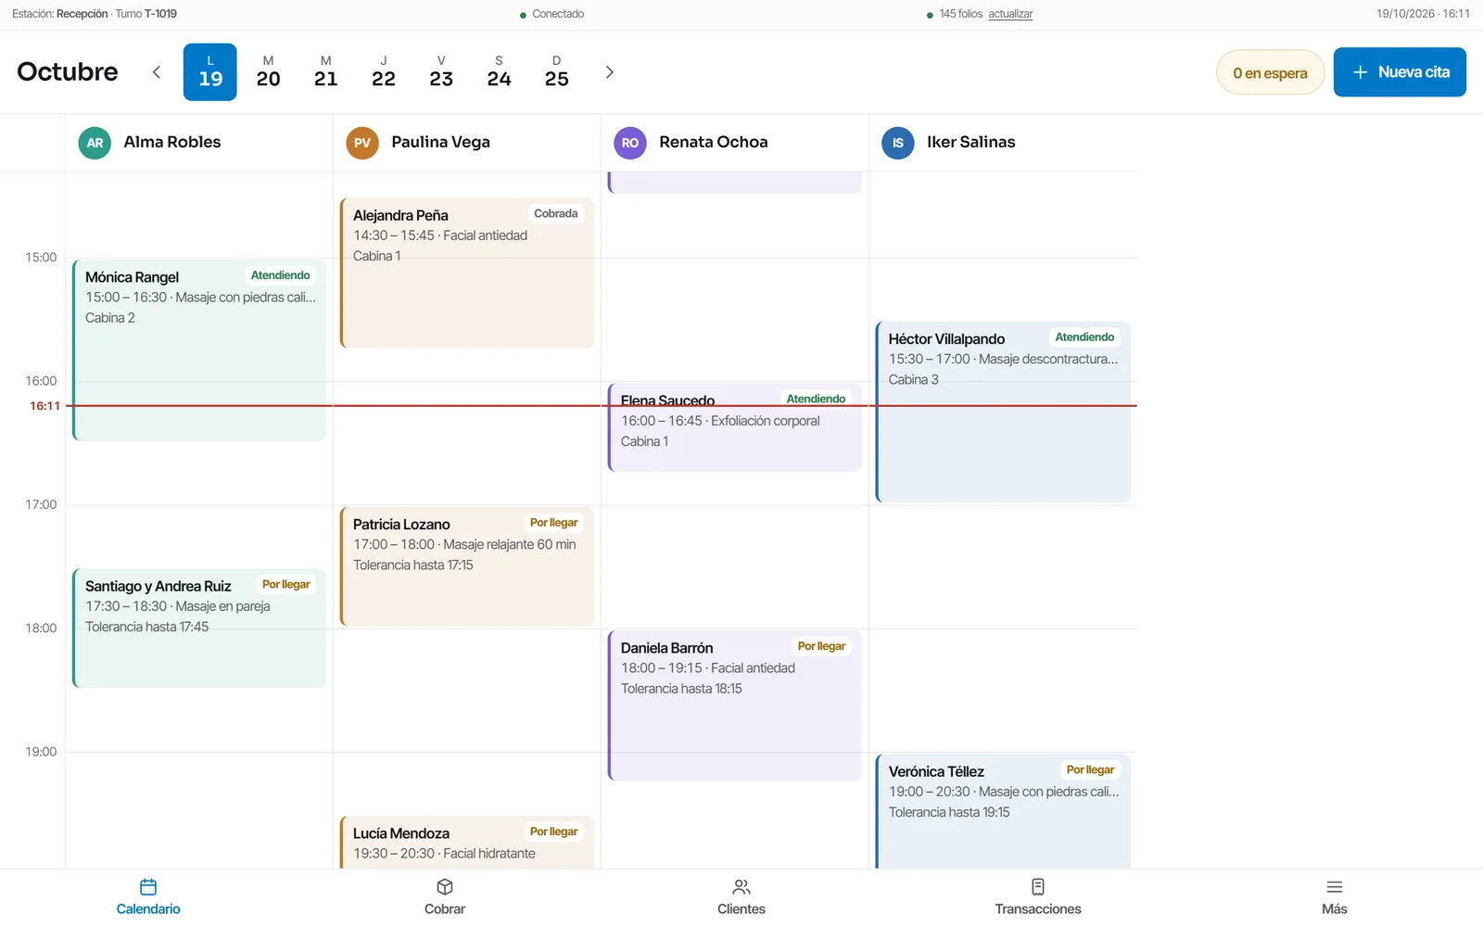Click Iker Salinas IS avatar
1483x927 pixels.
[x=897, y=143]
